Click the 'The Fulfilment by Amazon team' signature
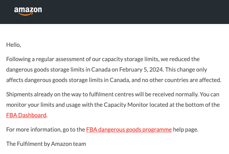 pyautogui.click(x=46, y=144)
